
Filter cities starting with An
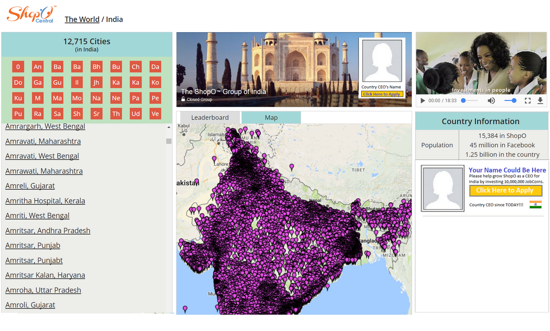(x=38, y=67)
